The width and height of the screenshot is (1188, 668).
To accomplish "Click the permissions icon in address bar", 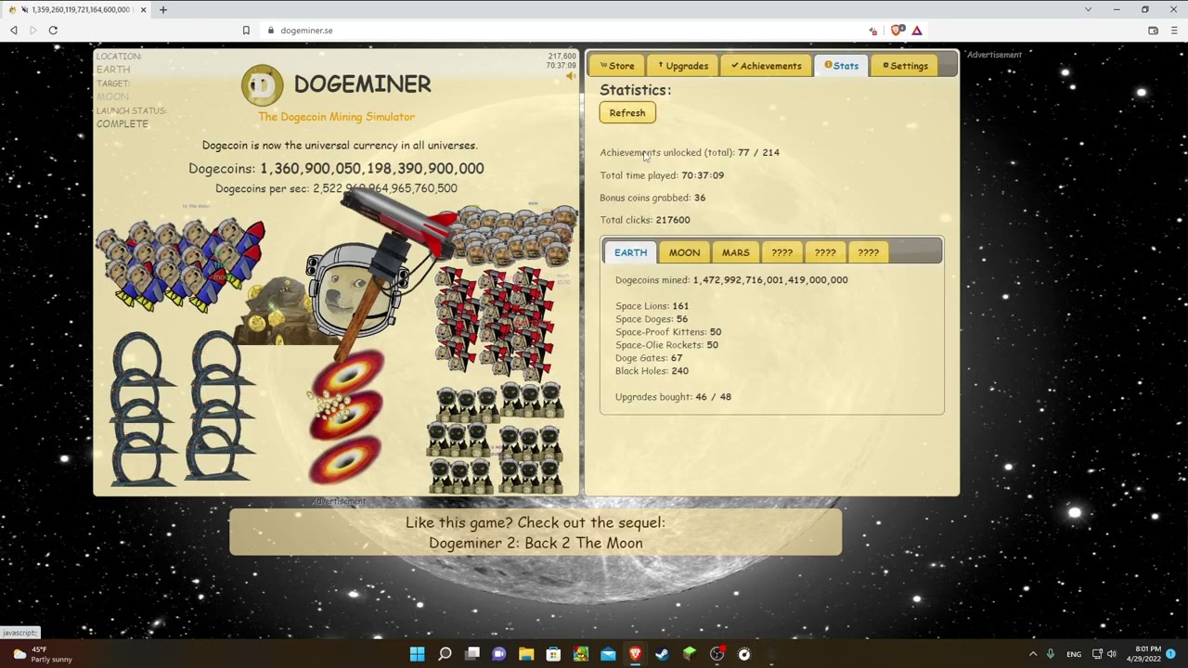I will click(872, 31).
